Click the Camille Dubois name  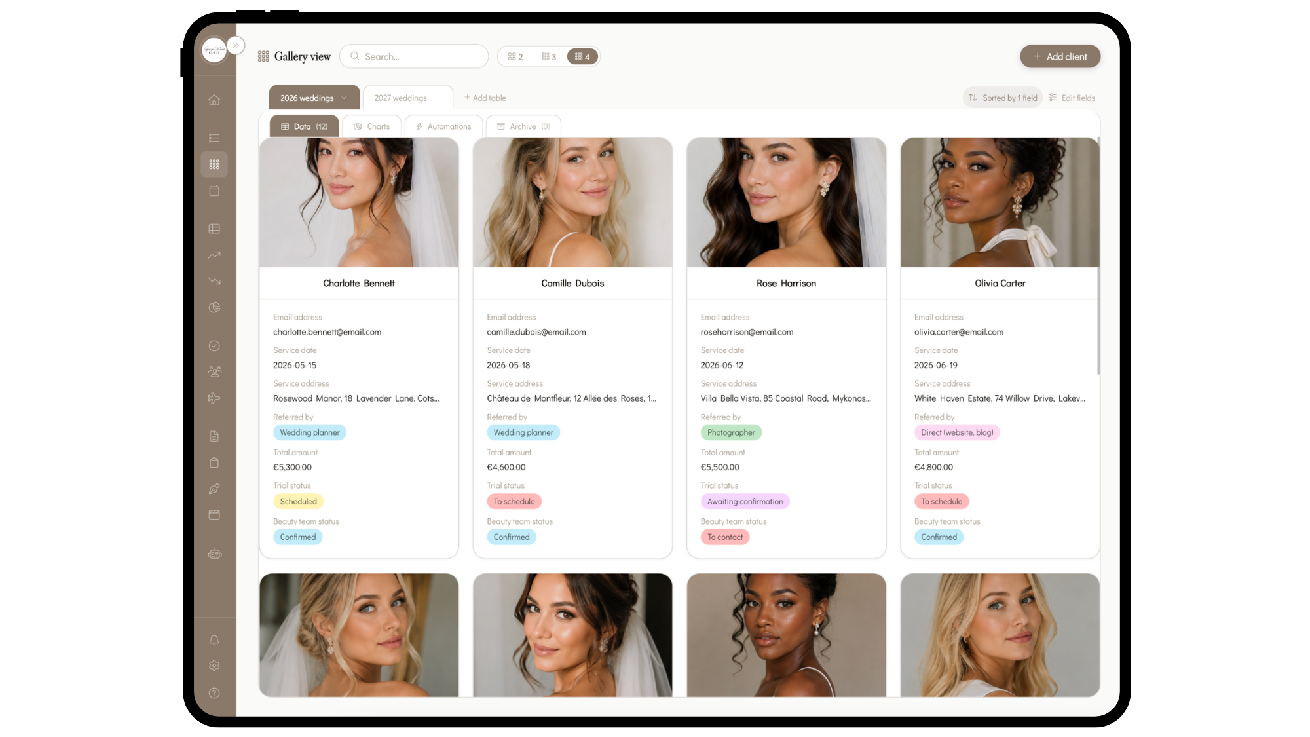point(572,284)
